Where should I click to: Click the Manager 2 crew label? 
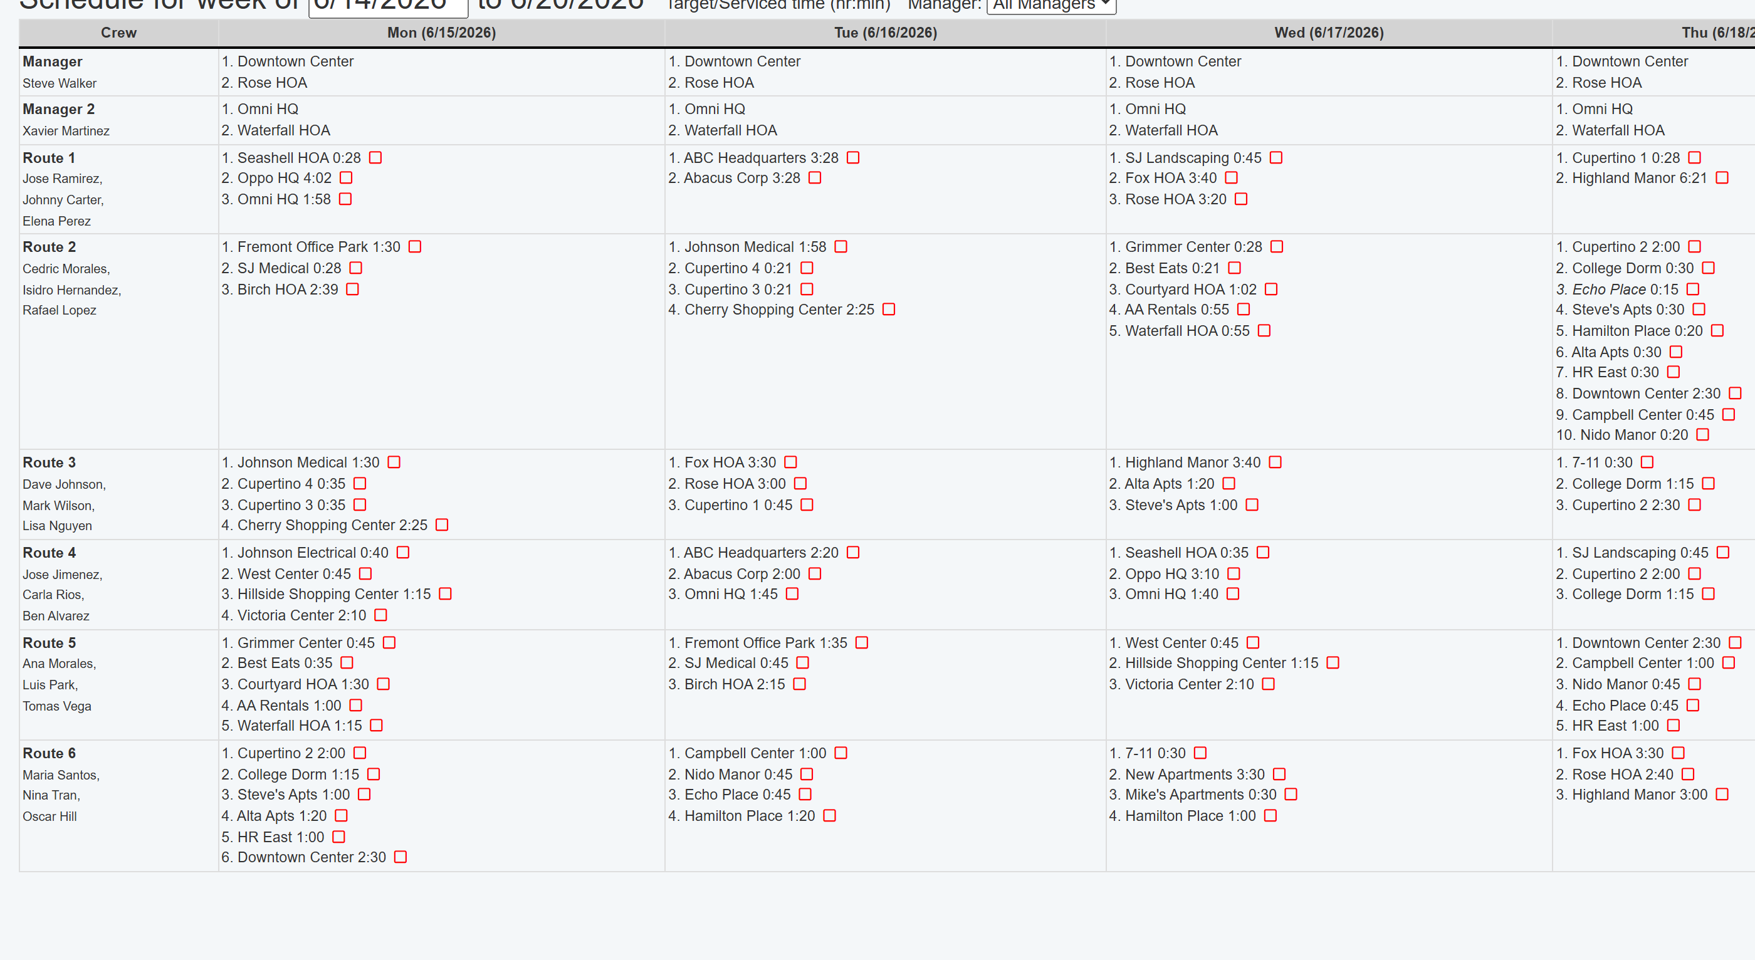(x=58, y=110)
